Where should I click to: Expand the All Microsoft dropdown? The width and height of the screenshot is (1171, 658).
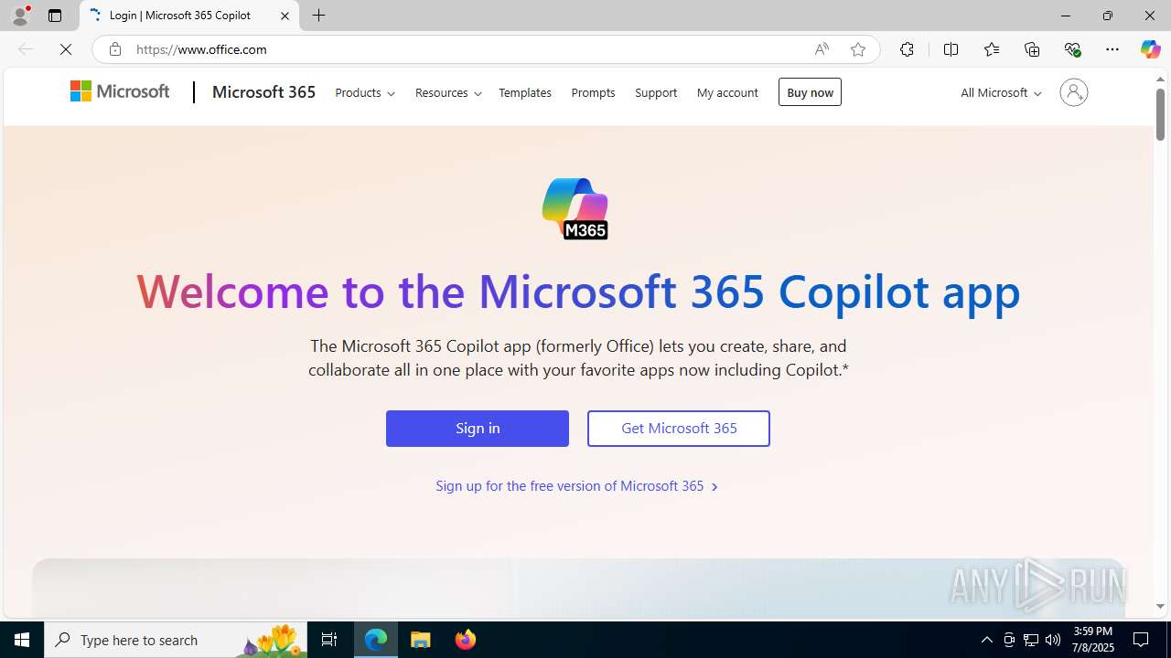(1001, 92)
